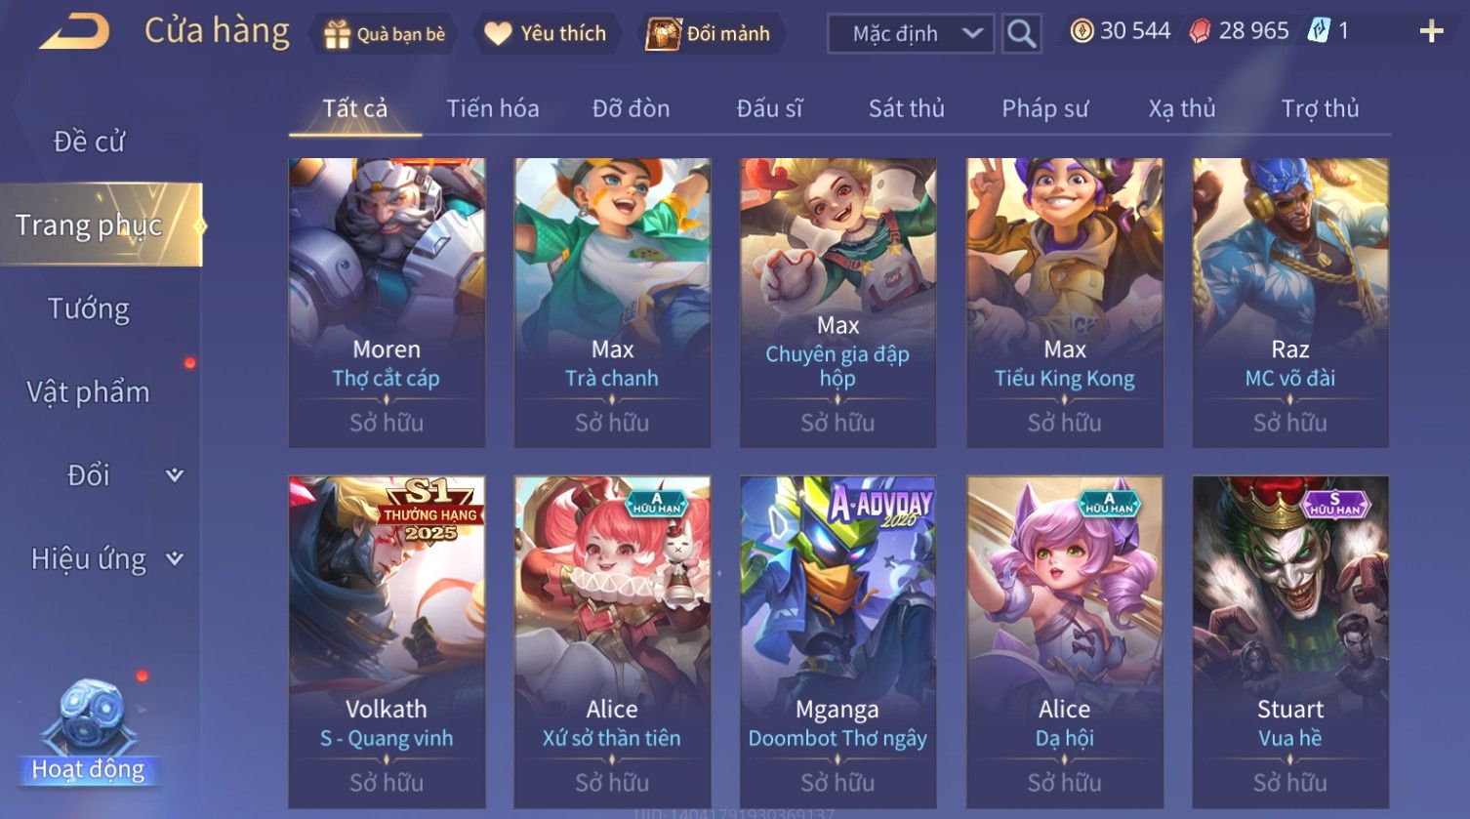Tap the gold coin balance icon
This screenshot has height=819, width=1470.
point(1082,32)
